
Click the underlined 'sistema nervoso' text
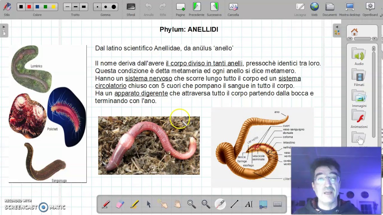point(149,79)
